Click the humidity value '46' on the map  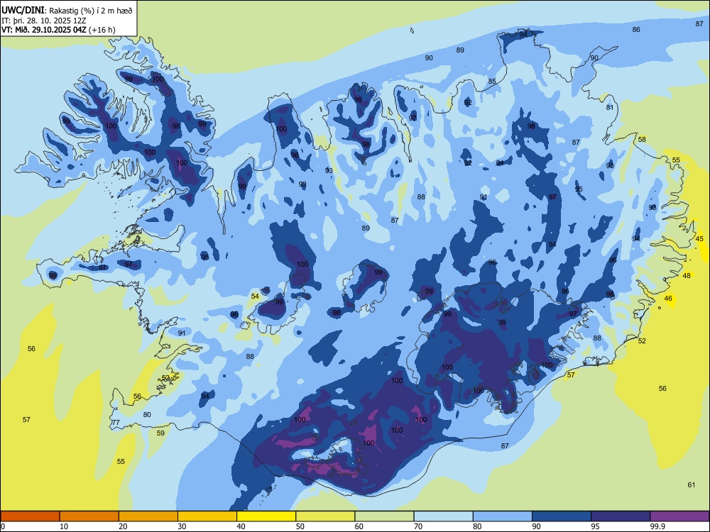[668, 299]
